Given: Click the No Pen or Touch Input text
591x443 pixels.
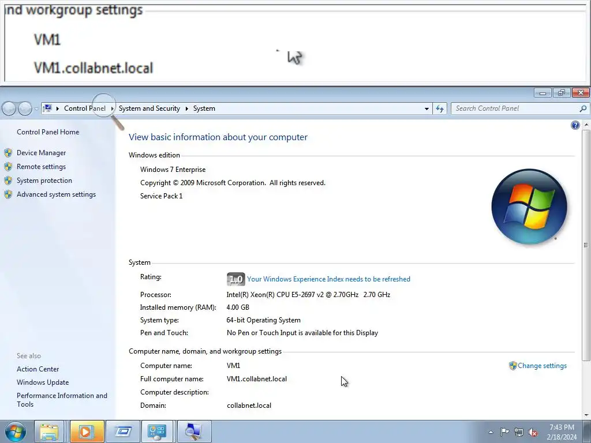Looking at the screenshot, I should [302, 333].
